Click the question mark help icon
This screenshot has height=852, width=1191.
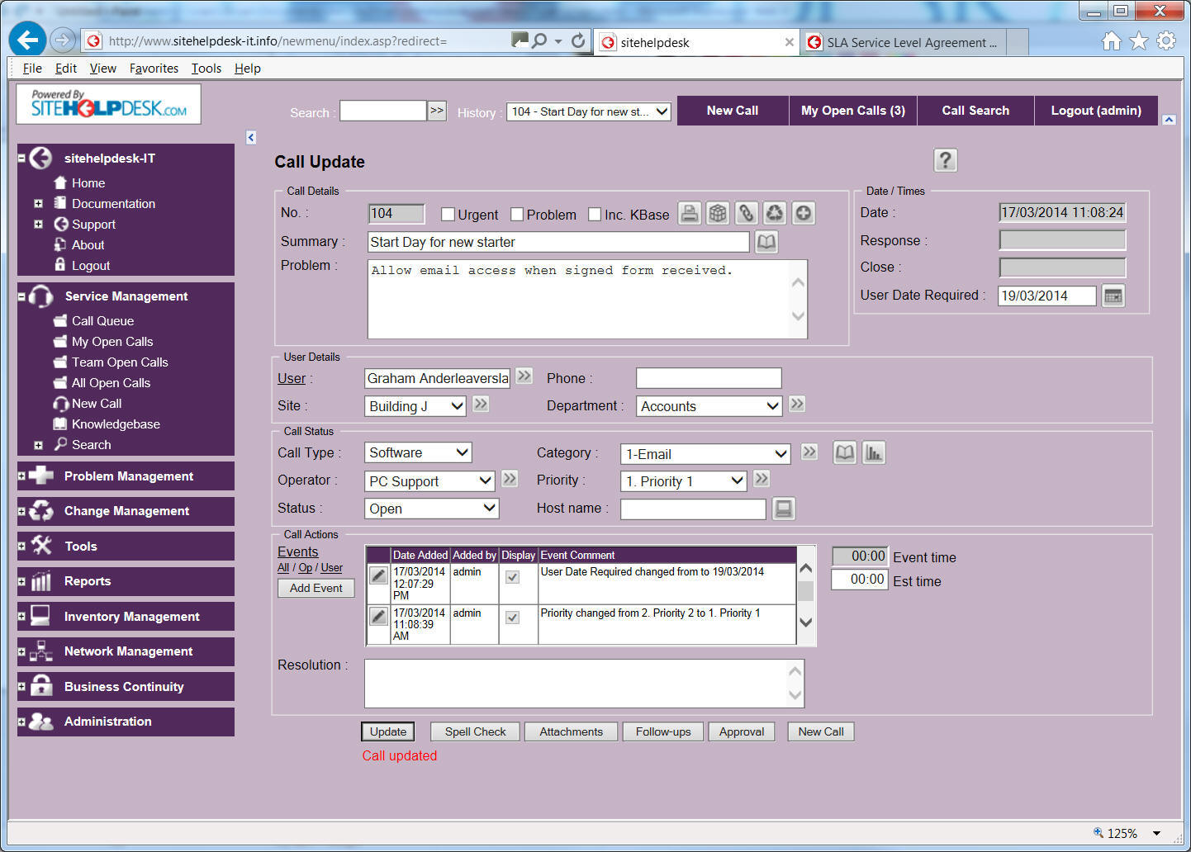click(946, 160)
